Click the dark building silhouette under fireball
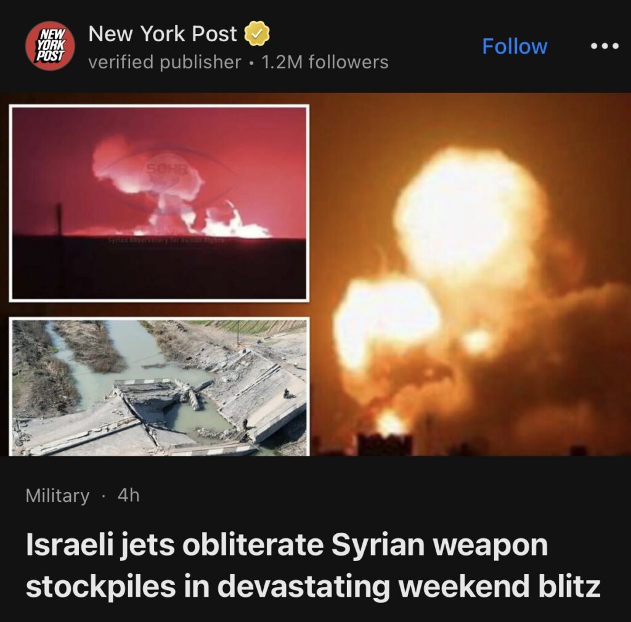631x622 pixels. [385, 445]
